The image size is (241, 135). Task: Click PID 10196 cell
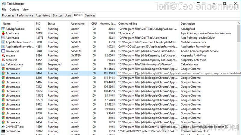coord(39,33)
